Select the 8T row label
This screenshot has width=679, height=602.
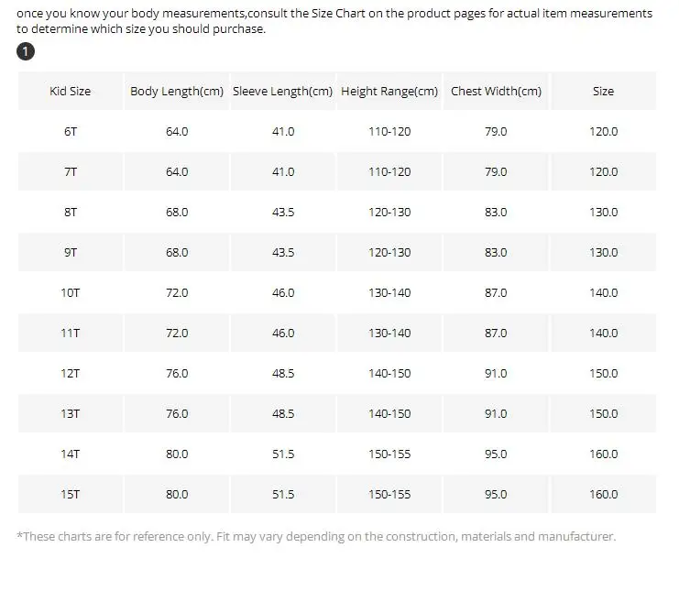(x=71, y=212)
